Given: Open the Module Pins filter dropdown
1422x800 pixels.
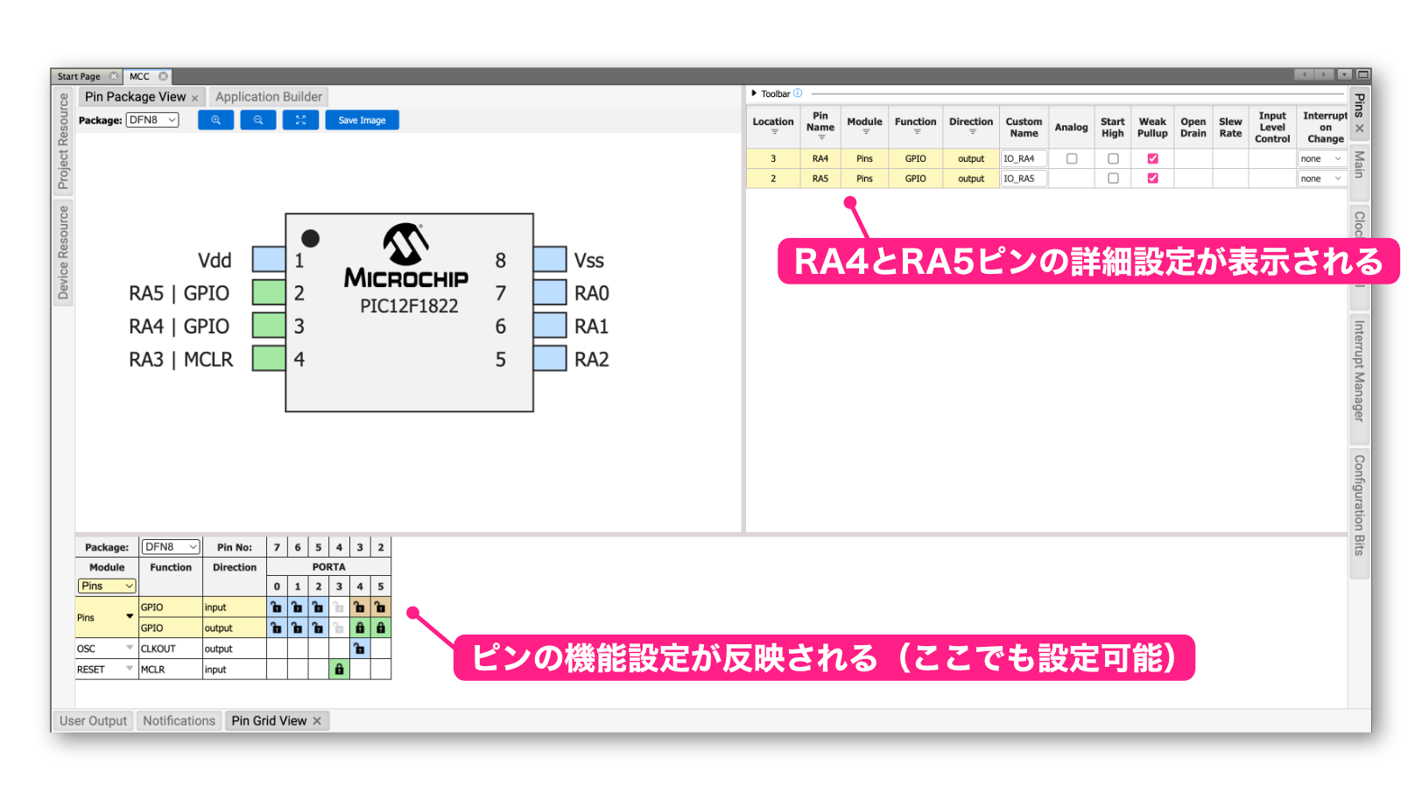Looking at the screenshot, I should coord(107,586).
